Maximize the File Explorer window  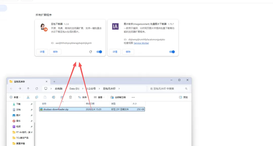(179, 80)
